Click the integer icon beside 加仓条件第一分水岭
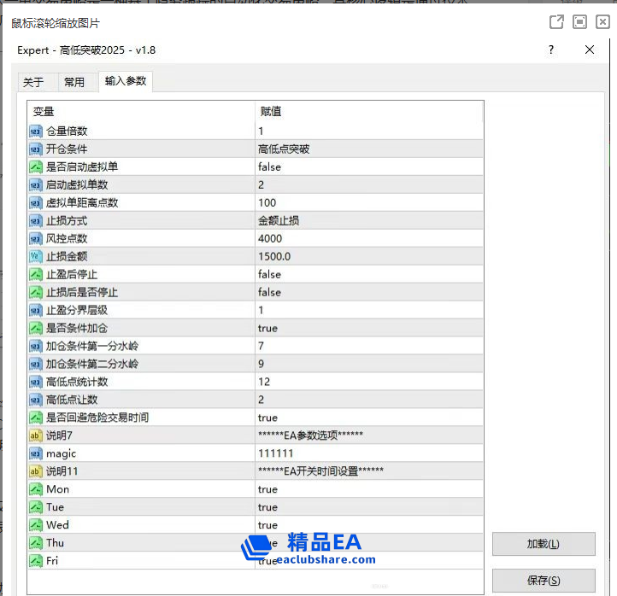Image resolution: width=617 pixels, height=596 pixels. 35,346
